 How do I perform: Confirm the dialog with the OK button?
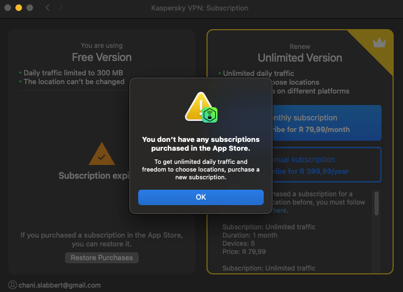point(201,197)
